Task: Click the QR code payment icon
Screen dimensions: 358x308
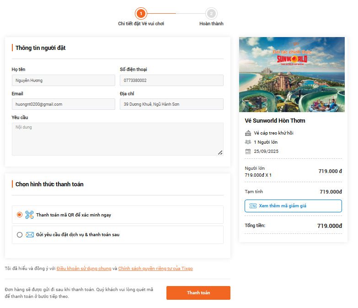Action: pyautogui.click(x=29, y=215)
